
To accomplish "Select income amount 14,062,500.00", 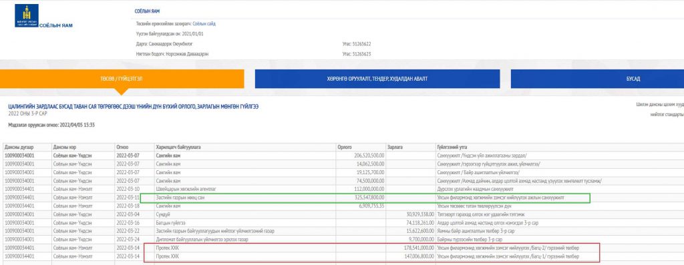I will coord(370,164).
